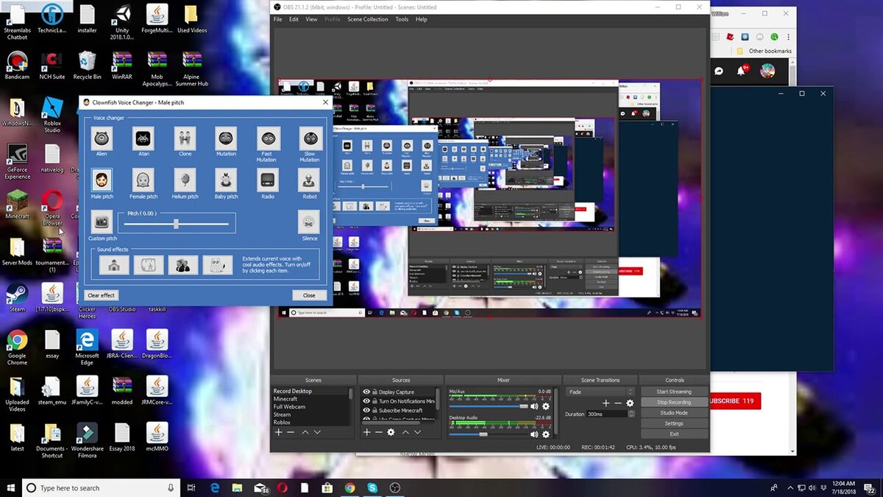Viewport: 883px width, 497px height.
Task: Toggle the crowd of people sound effect
Action: (x=182, y=265)
